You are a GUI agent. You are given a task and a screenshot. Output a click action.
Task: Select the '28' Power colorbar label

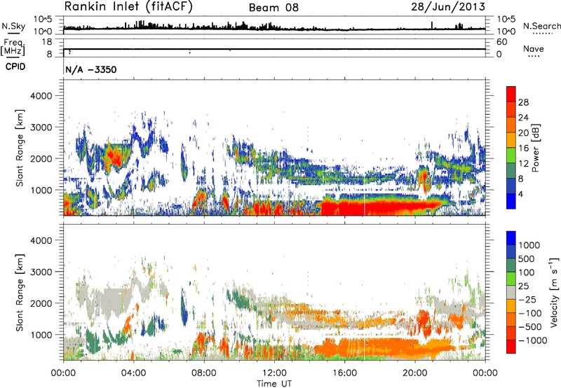tap(523, 102)
